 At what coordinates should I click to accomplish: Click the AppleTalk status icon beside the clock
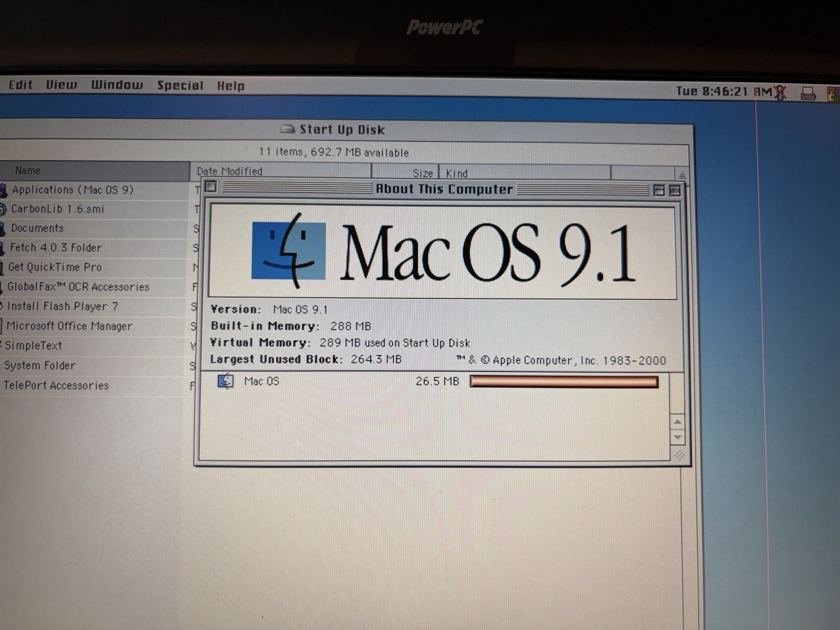[780, 92]
